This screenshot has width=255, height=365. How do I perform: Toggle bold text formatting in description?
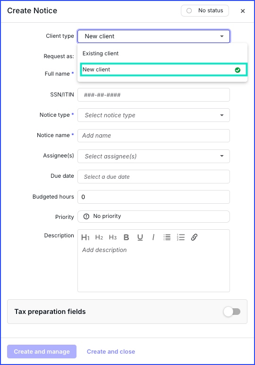126,237
